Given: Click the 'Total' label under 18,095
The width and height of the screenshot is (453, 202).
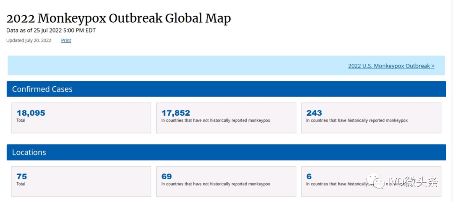Looking at the screenshot, I should tap(21, 120).
